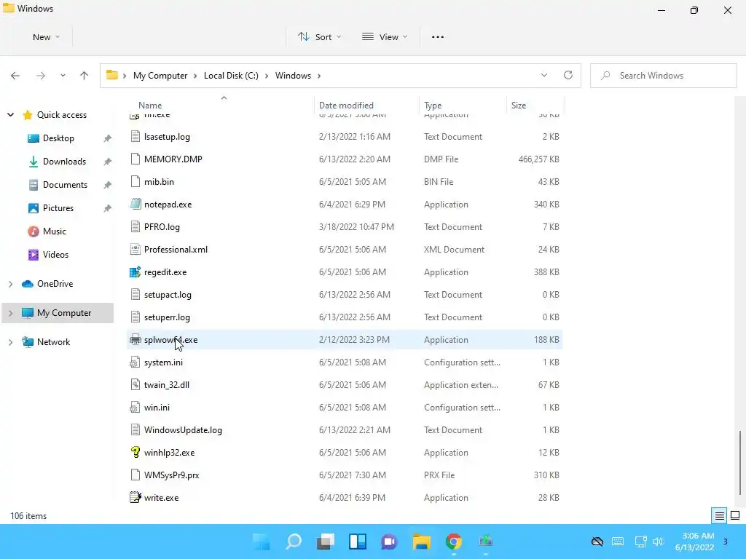Open the Sort menu
The width and height of the screenshot is (746, 559).
pyautogui.click(x=319, y=37)
